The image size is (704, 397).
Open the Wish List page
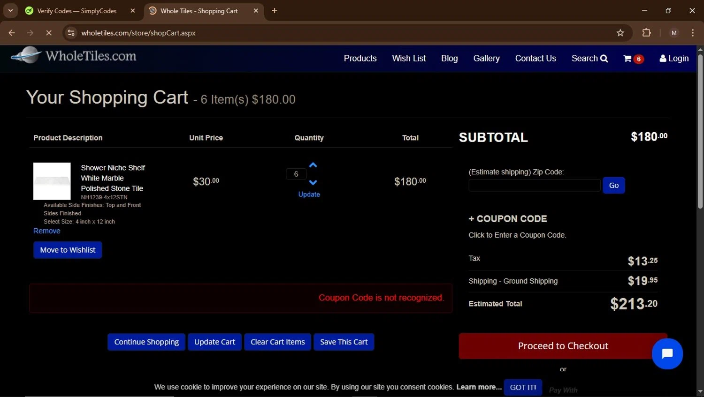coord(409,59)
